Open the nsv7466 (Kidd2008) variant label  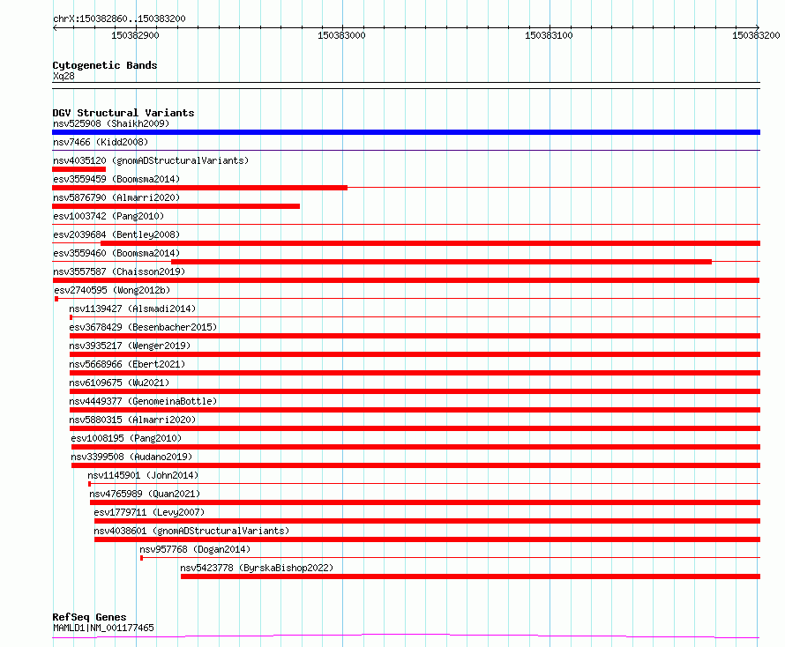click(101, 142)
